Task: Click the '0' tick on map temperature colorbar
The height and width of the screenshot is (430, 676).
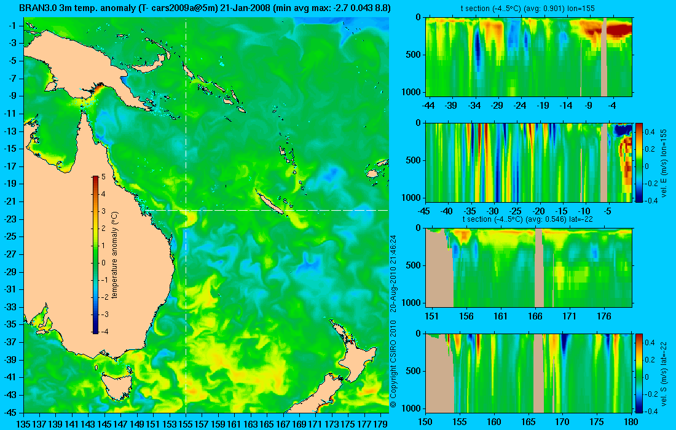Action: tap(103, 263)
